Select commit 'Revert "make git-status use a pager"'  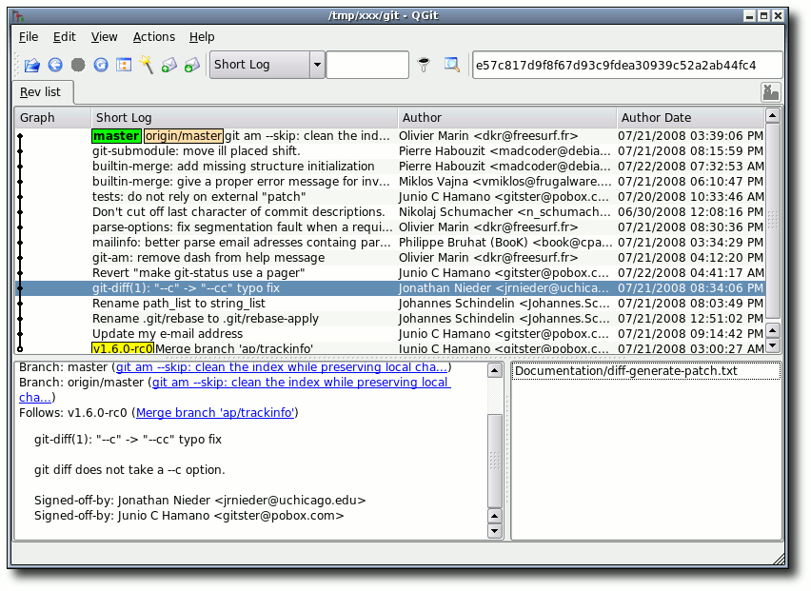390,273
